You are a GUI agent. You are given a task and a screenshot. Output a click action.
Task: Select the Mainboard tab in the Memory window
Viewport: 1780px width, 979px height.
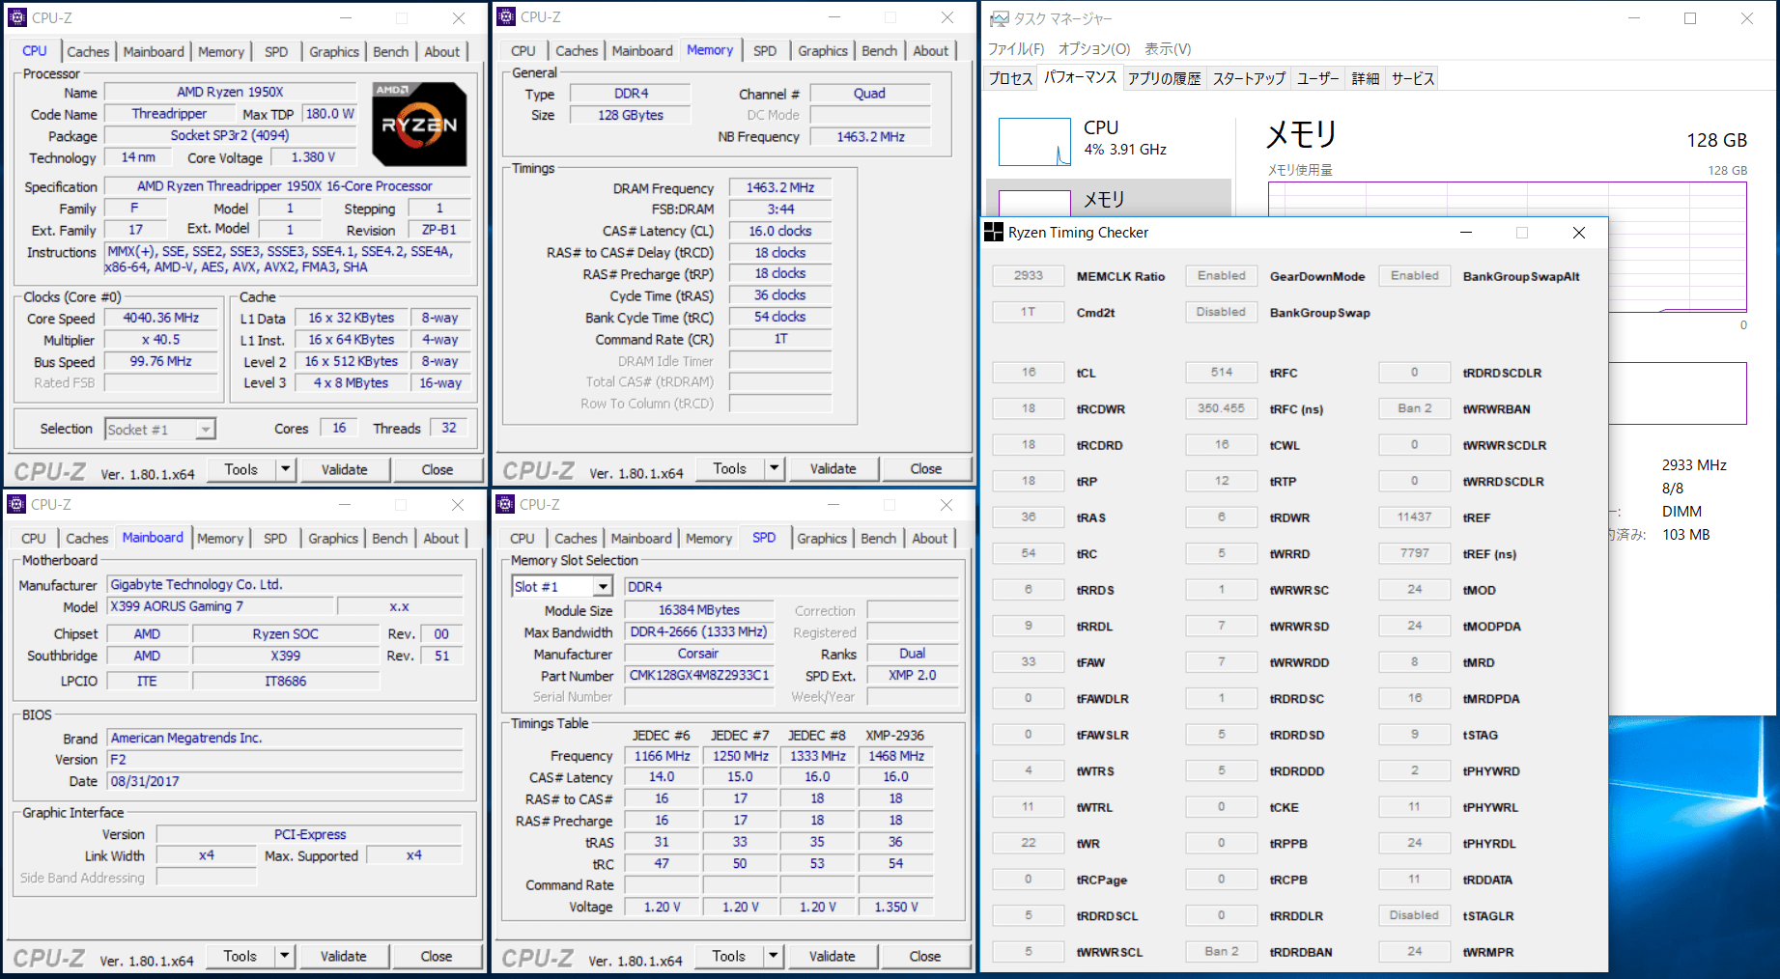(x=642, y=50)
